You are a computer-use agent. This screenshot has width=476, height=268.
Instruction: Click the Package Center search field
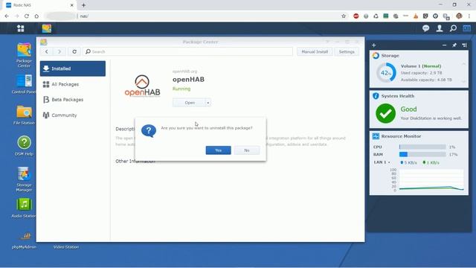click(188, 51)
